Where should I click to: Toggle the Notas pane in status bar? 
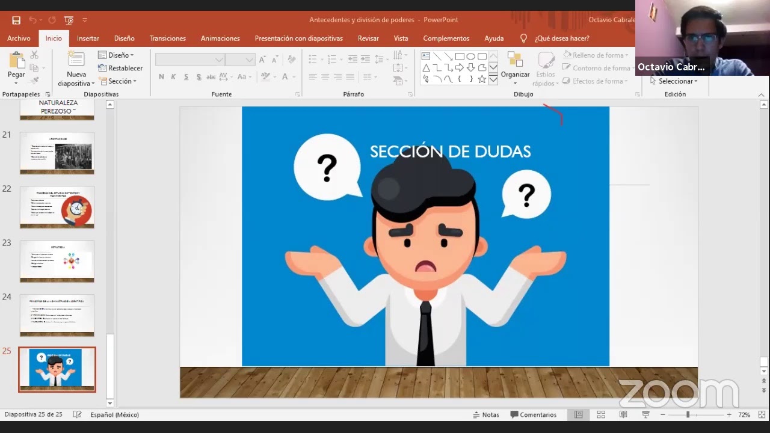pyautogui.click(x=486, y=415)
